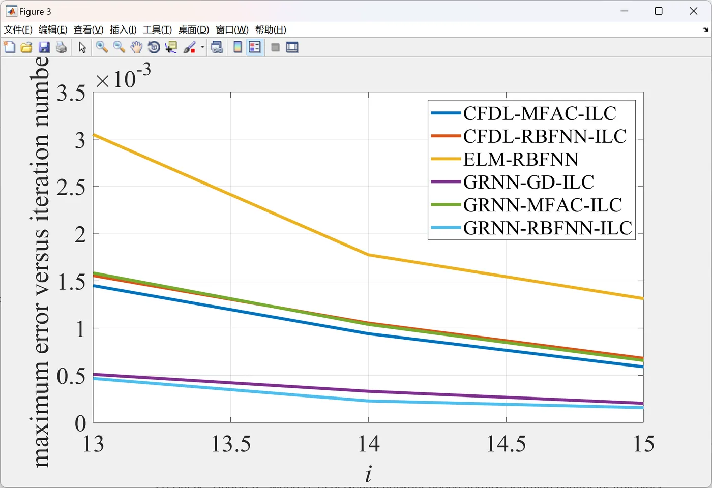
Task: Click y-axis tick label 1.5
Action: point(71,282)
